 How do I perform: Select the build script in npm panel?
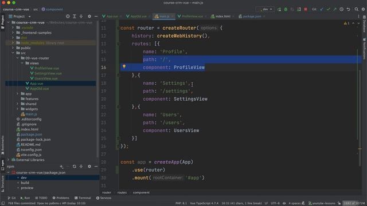pos(25,183)
